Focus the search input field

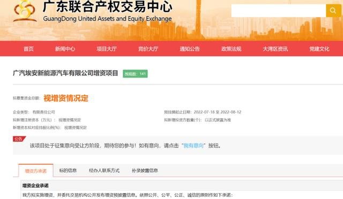[x=279, y=10]
